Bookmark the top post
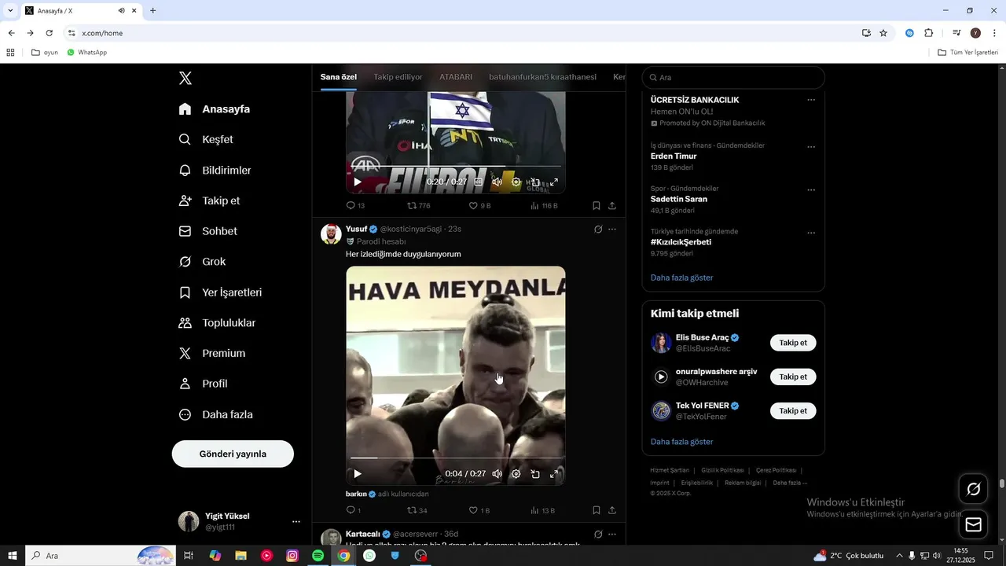Viewport: 1006px width, 566px height. [x=597, y=205]
